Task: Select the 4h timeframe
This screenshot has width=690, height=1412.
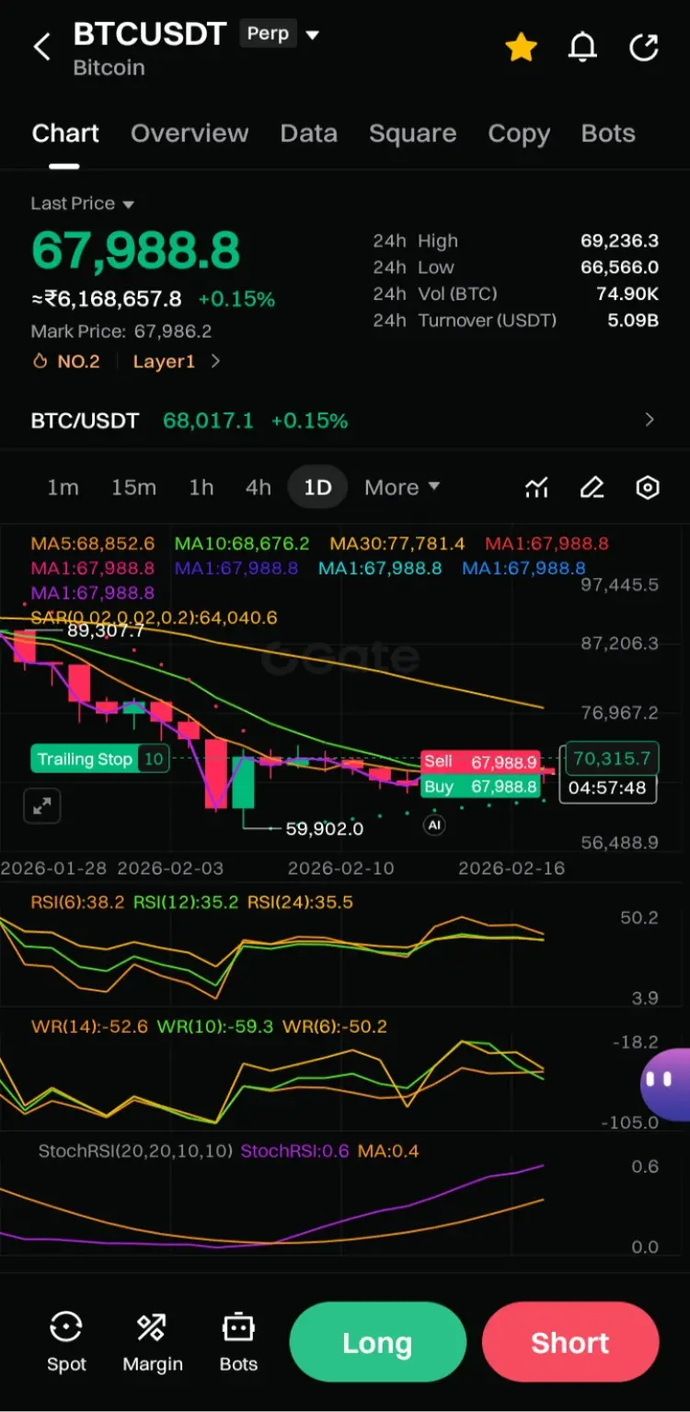Action: (259, 488)
